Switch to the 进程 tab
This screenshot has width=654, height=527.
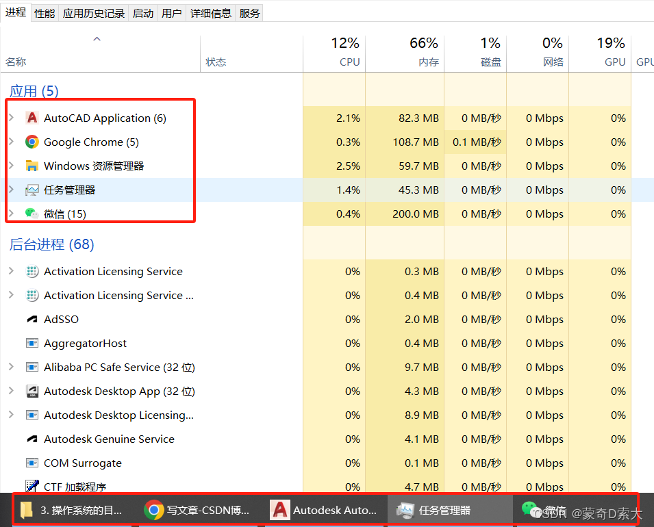click(x=16, y=12)
